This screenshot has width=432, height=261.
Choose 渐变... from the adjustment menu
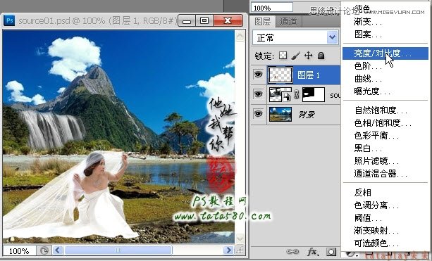tap(385, 22)
